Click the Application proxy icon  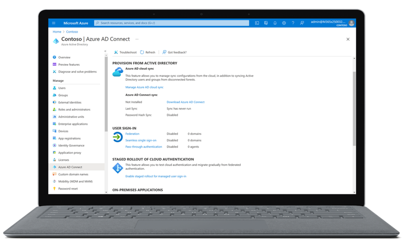[x=54, y=152]
